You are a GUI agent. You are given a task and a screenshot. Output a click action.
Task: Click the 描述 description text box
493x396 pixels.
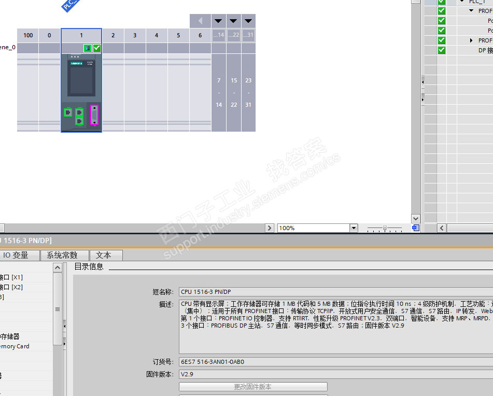[336, 327]
